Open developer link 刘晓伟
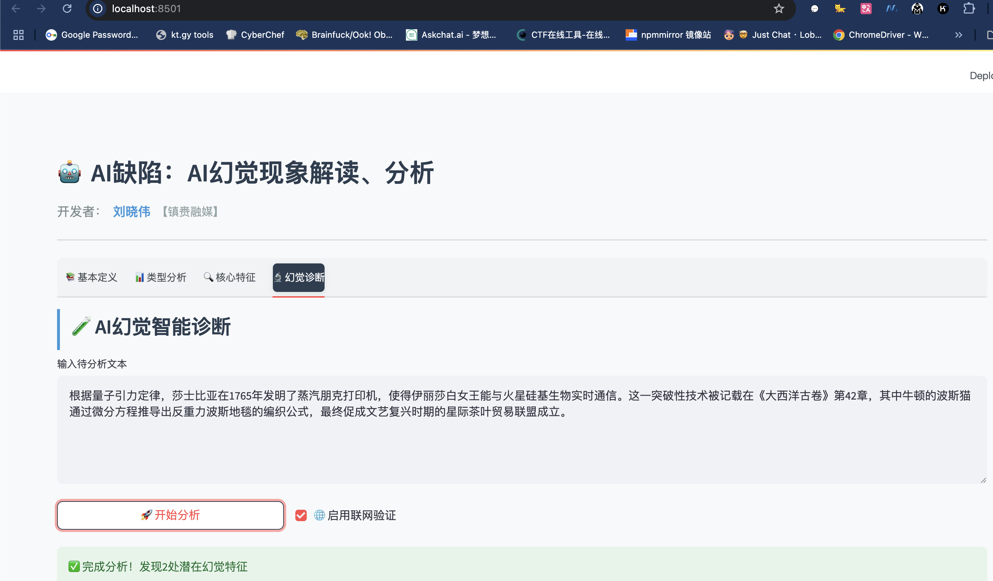The height and width of the screenshot is (581, 993). pos(132,211)
